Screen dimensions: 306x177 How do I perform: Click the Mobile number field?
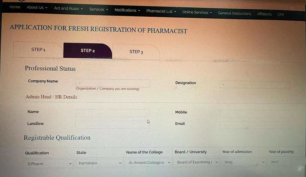click(255, 114)
